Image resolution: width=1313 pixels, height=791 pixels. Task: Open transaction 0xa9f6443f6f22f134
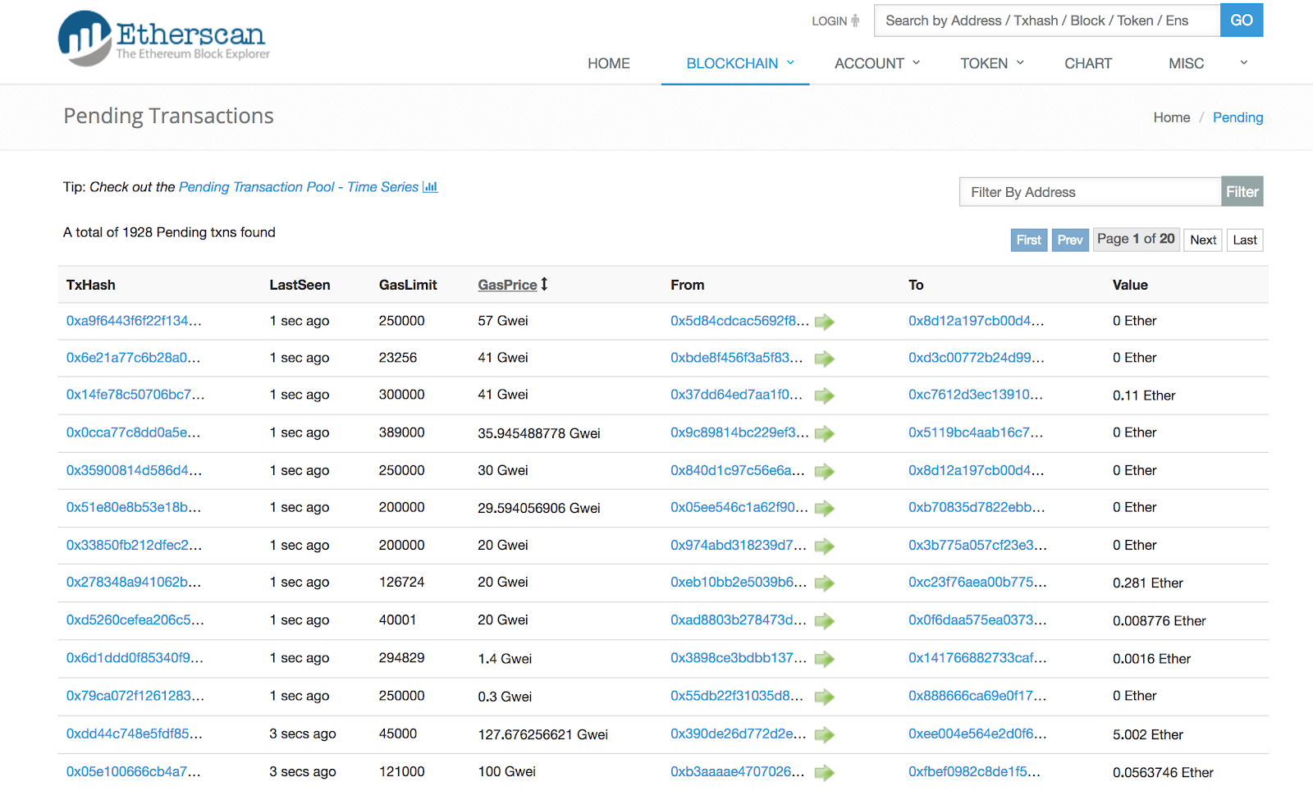[134, 321]
